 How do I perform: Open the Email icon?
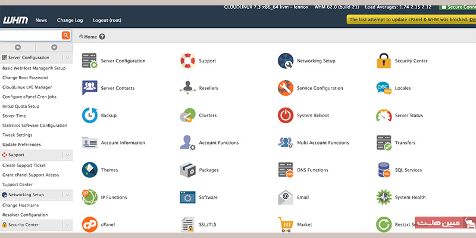pos(286,197)
